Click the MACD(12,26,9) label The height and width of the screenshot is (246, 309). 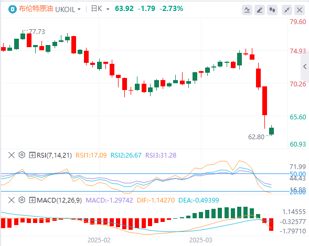(59, 200)
